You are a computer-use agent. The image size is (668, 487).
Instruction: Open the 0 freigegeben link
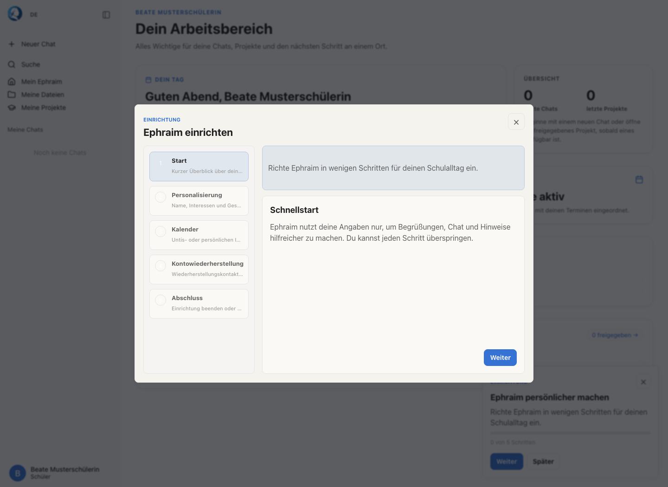615,335
